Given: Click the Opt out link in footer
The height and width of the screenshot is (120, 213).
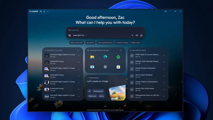Looking at the screenshot, I should point(121,110).
